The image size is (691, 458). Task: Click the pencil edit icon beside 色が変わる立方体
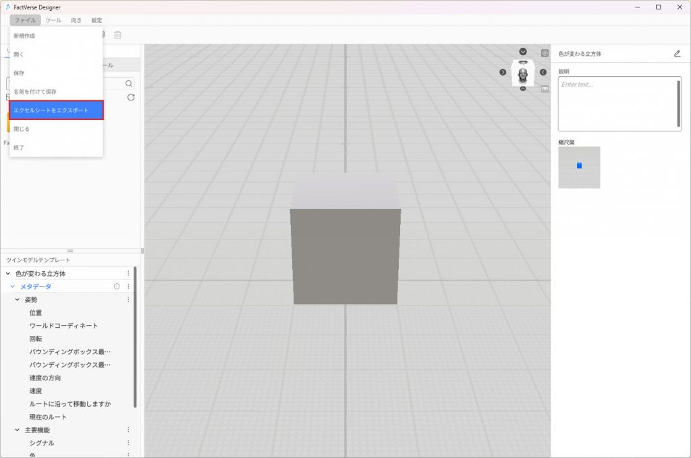coord(677,53)
